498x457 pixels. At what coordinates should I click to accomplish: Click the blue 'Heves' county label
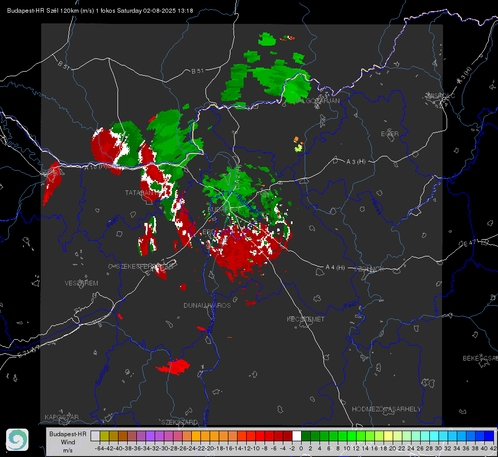[x=376, y=206]
